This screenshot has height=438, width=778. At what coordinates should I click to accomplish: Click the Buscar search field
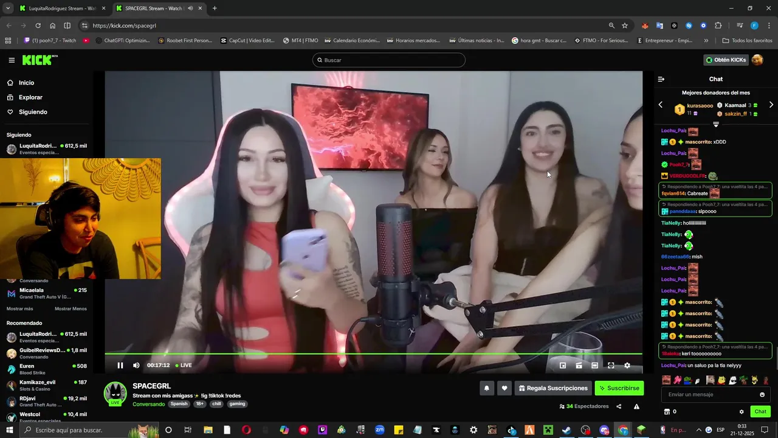(389, 60)
